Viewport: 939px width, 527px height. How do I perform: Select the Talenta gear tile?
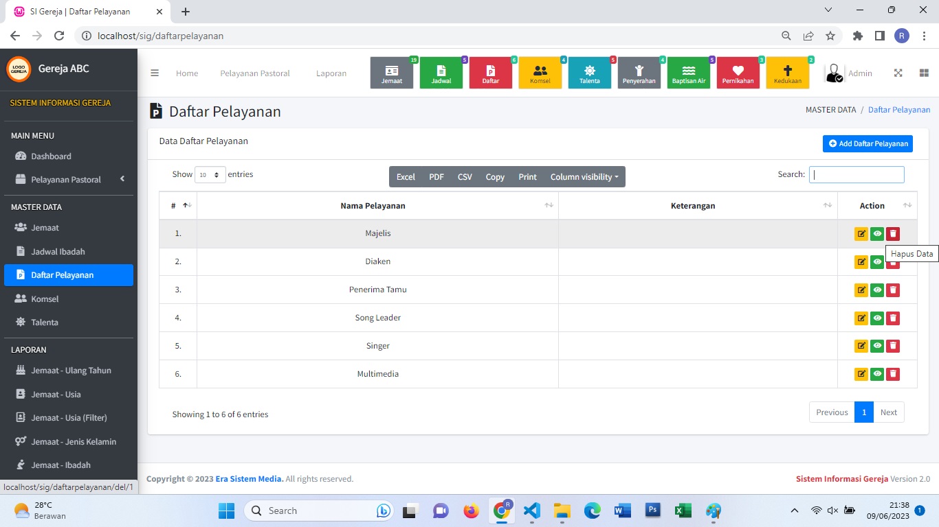coord(589,73)
